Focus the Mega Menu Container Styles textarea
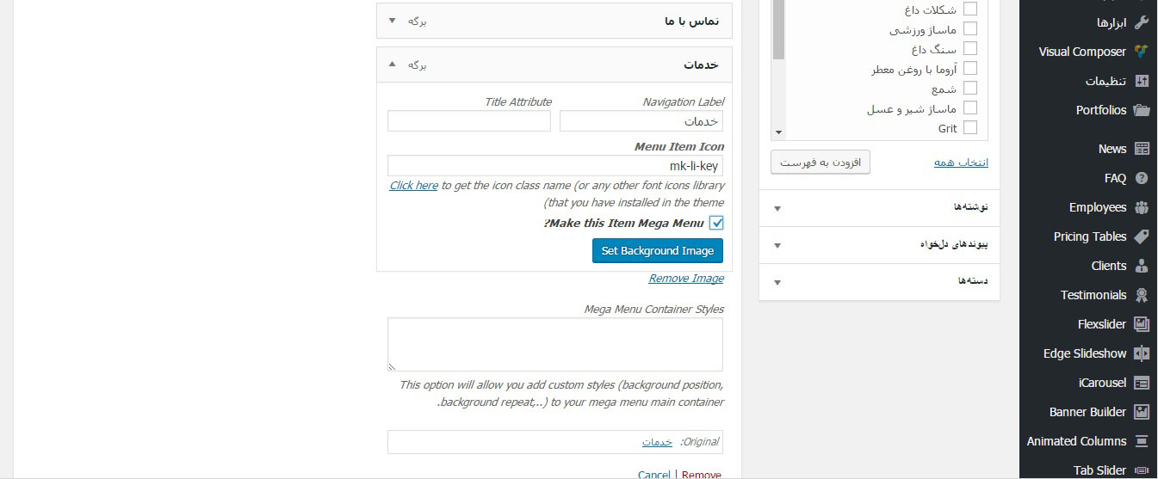 coord(555,345)
